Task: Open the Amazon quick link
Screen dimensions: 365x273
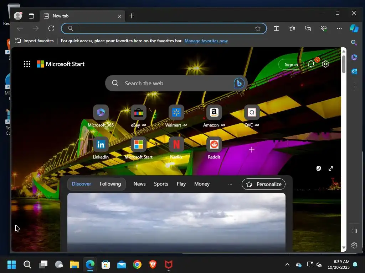Action: tap(214, 116)
